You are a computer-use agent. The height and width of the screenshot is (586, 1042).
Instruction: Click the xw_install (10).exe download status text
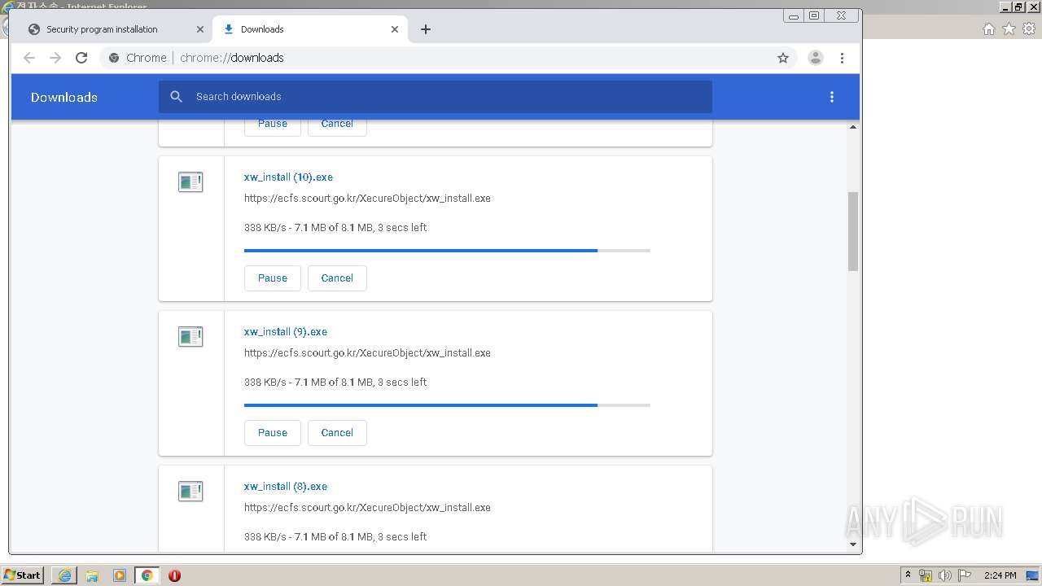click(x=335, y=228)
